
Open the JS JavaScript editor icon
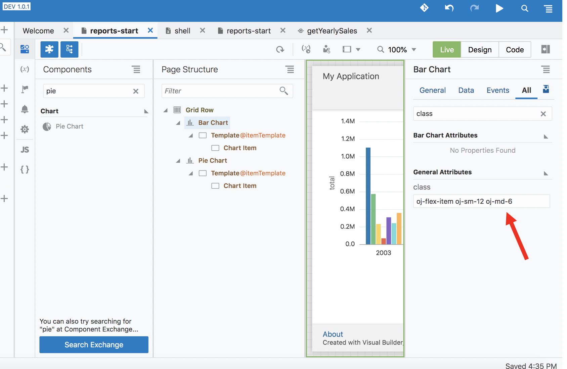[x=25, y=150]
